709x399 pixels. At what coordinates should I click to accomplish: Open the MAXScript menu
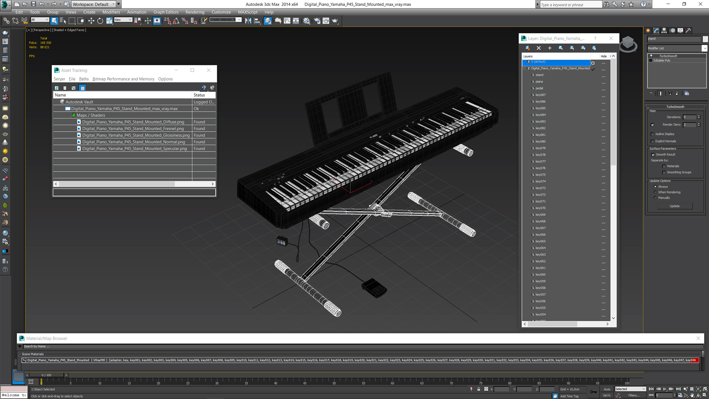[x=248, y=12]
